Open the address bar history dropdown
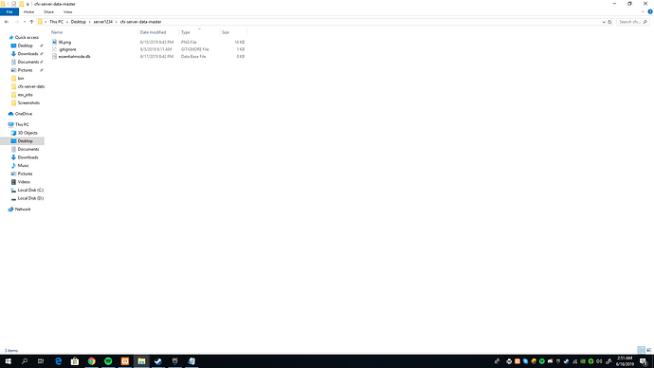This screenshot has height=368, width=654. coord(603,22)
